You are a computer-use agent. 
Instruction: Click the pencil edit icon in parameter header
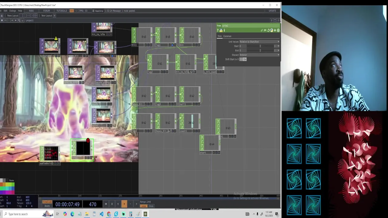(262, 30)
